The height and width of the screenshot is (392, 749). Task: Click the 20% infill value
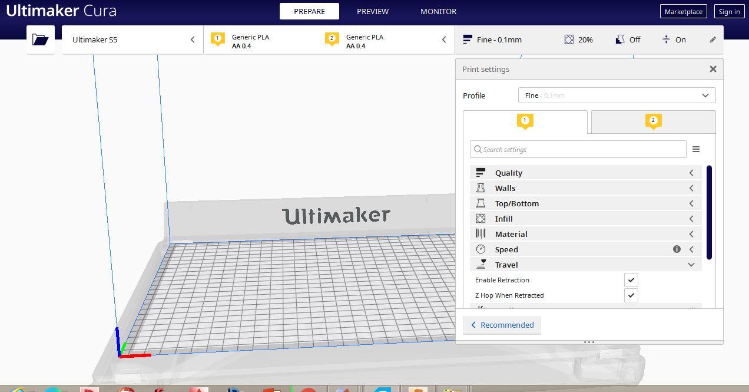(x=585, y=39)
